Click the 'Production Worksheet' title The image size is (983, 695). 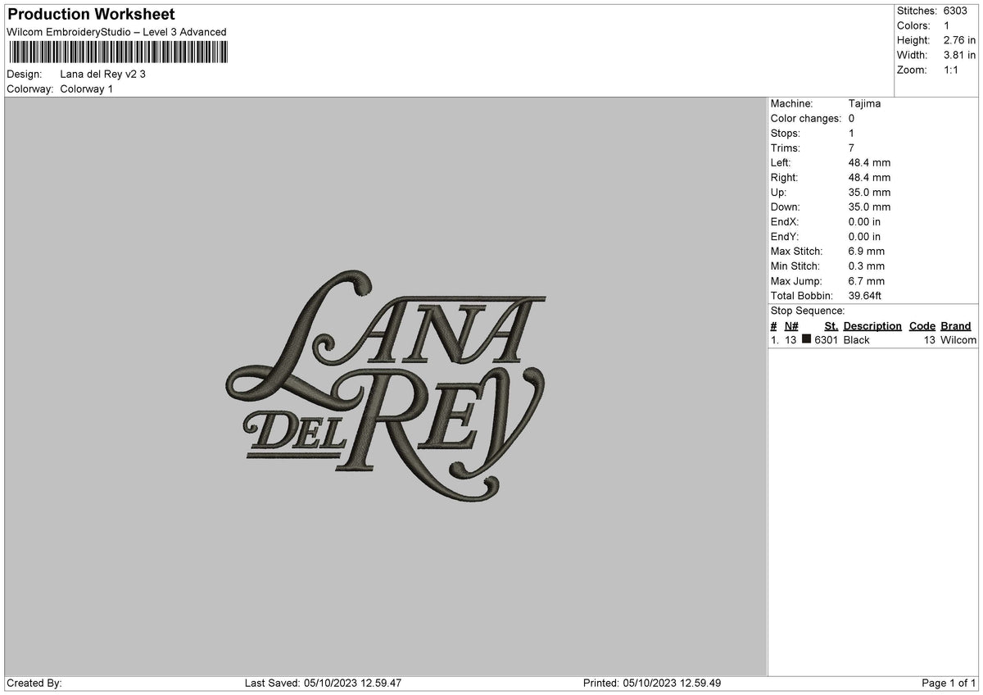coord(91,15)
